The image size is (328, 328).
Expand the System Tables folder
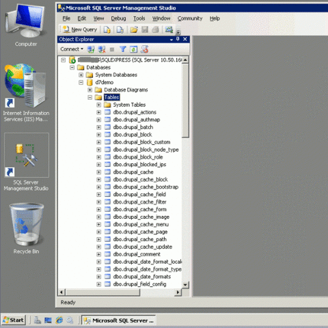click(x=99, y=105)
